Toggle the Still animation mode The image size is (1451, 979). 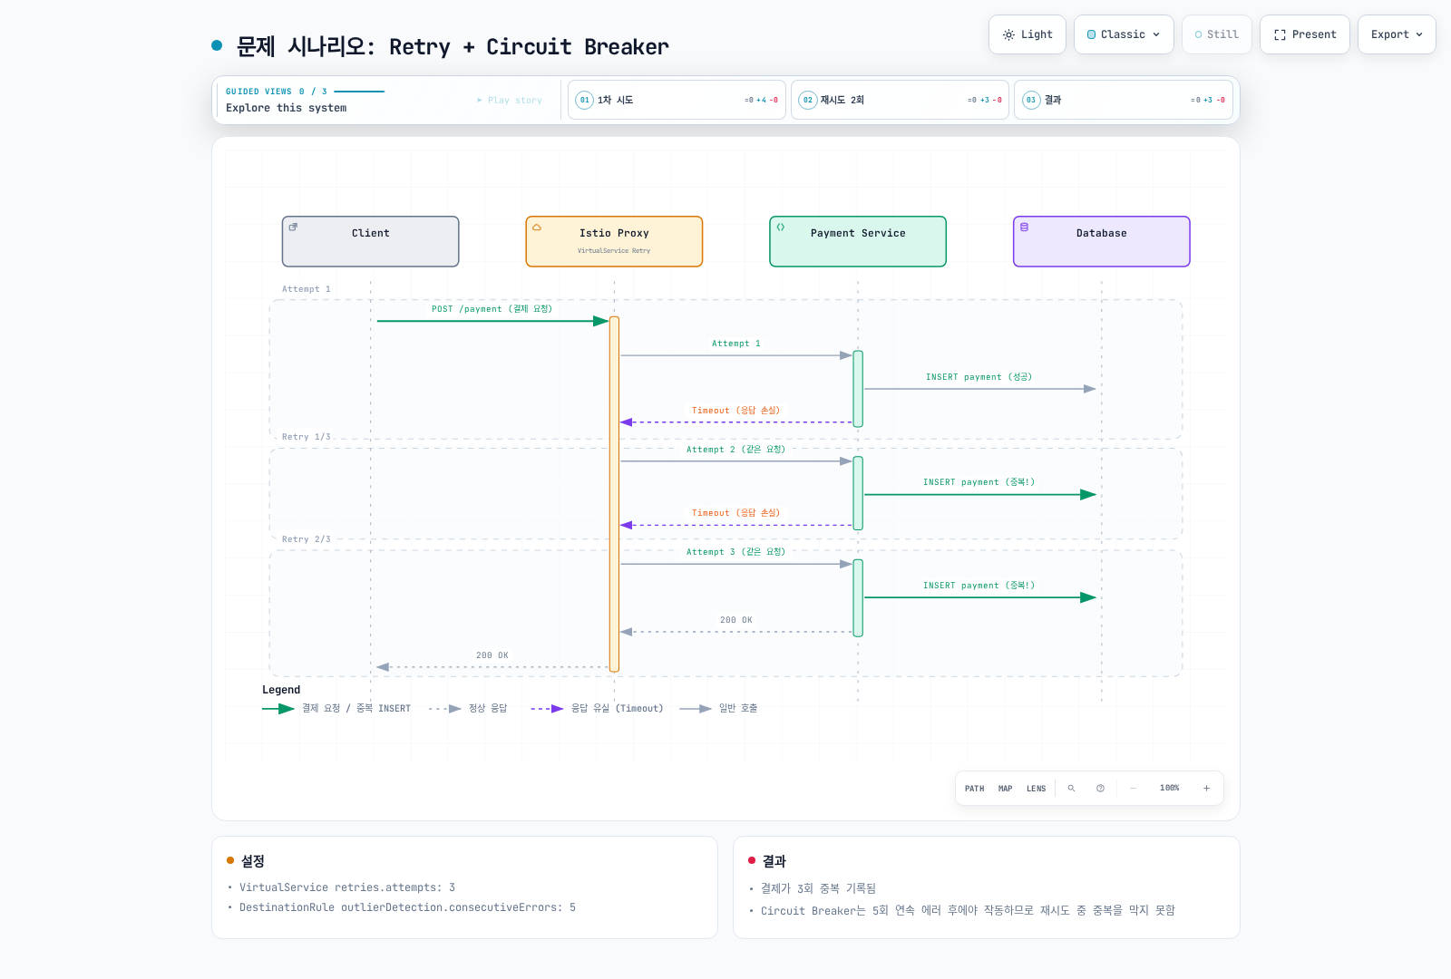coord(1216,34)
